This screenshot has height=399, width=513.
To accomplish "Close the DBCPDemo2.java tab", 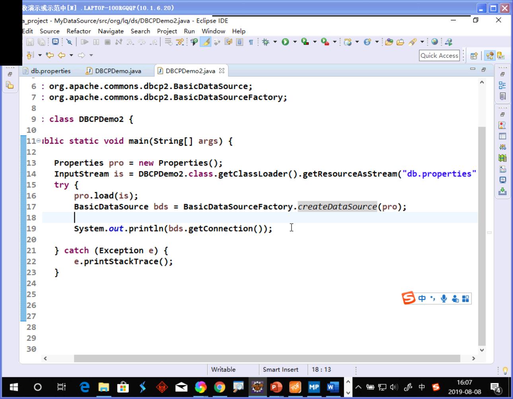I will click(x=222, y=70).
